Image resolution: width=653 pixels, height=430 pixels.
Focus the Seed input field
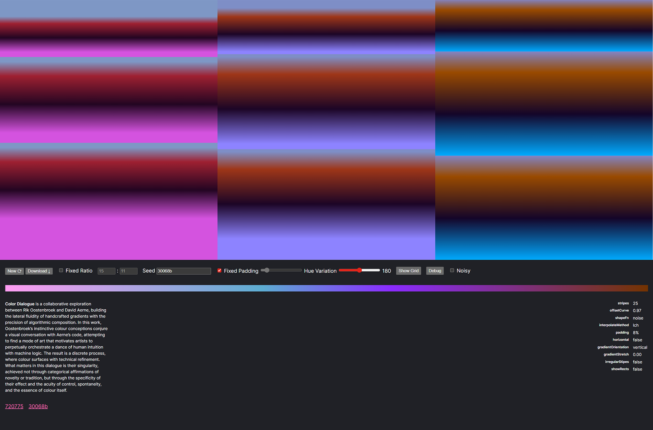[183, 271]
